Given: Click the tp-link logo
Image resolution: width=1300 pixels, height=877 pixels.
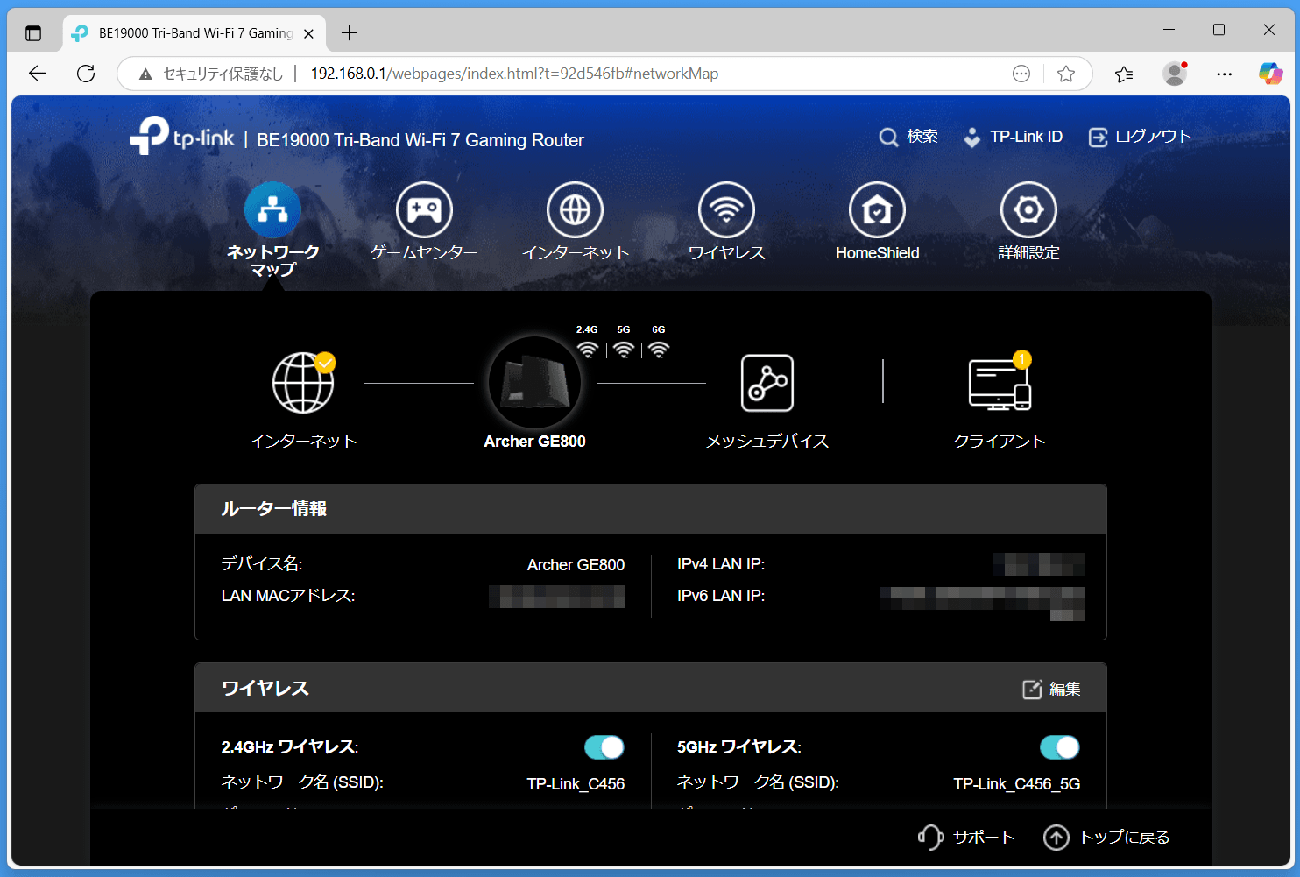Looking at the screenshot, I should [x=182, y=137].
